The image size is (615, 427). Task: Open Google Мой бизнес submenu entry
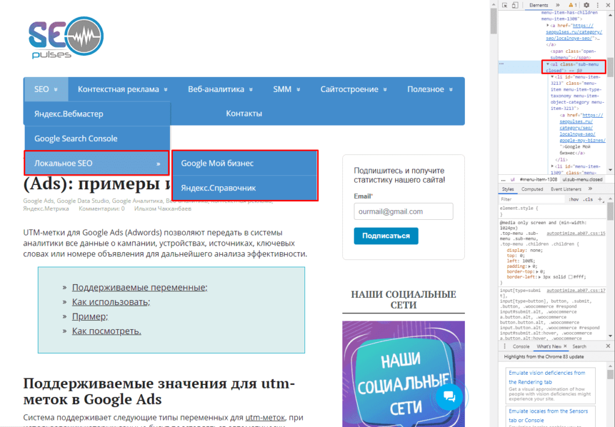[x=245, y=163]
